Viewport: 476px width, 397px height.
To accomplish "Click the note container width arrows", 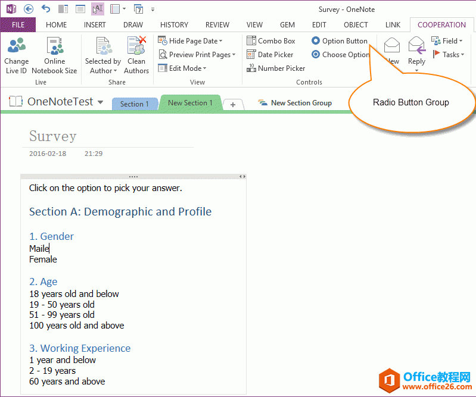I will (242, 177).
